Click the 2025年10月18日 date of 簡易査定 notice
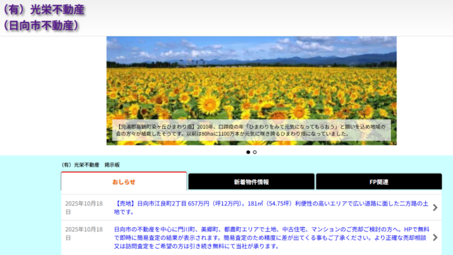 pos(84,233)
